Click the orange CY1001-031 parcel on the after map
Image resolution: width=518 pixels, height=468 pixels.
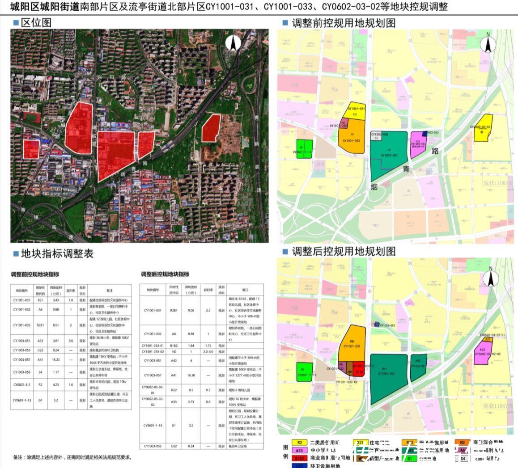tap(352, 344)
